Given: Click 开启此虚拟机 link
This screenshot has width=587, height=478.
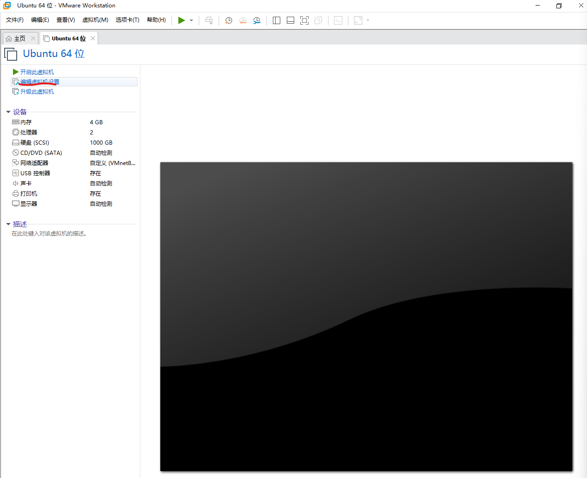Looking at the screenshot, I should tap(37, 72).
